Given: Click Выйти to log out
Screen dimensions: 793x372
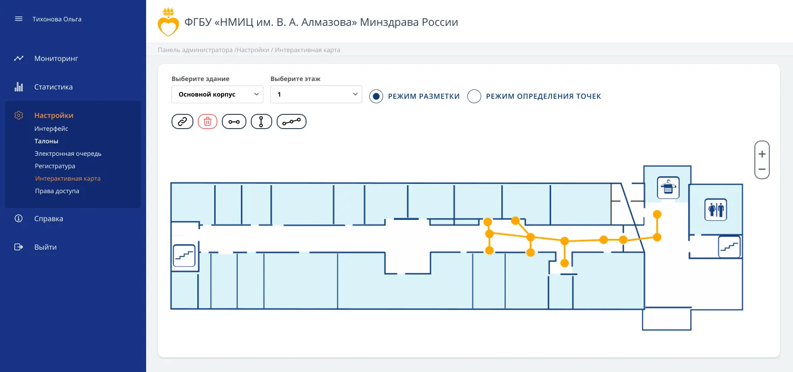Looking at the screenshot, I should click(45, 247).
